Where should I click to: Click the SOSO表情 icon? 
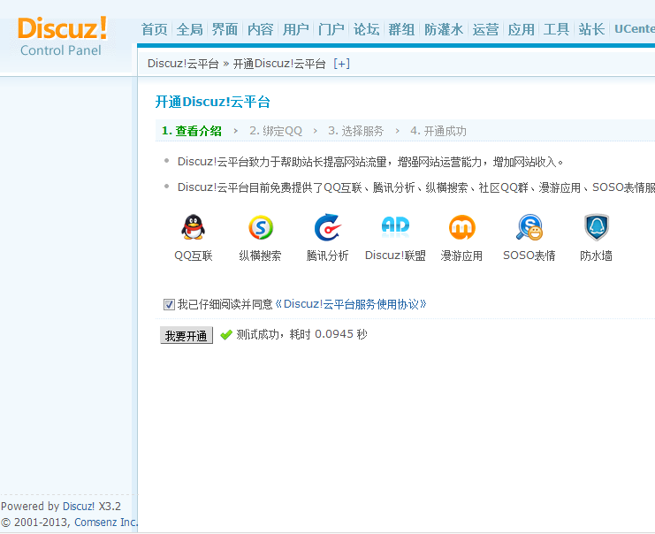click(x=529, y=227)
